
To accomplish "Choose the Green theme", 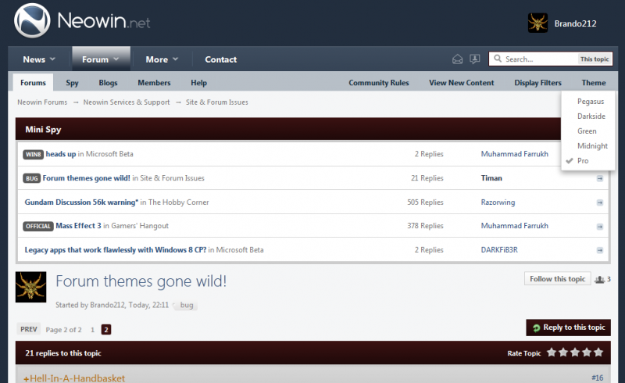I will pos(587,131).
